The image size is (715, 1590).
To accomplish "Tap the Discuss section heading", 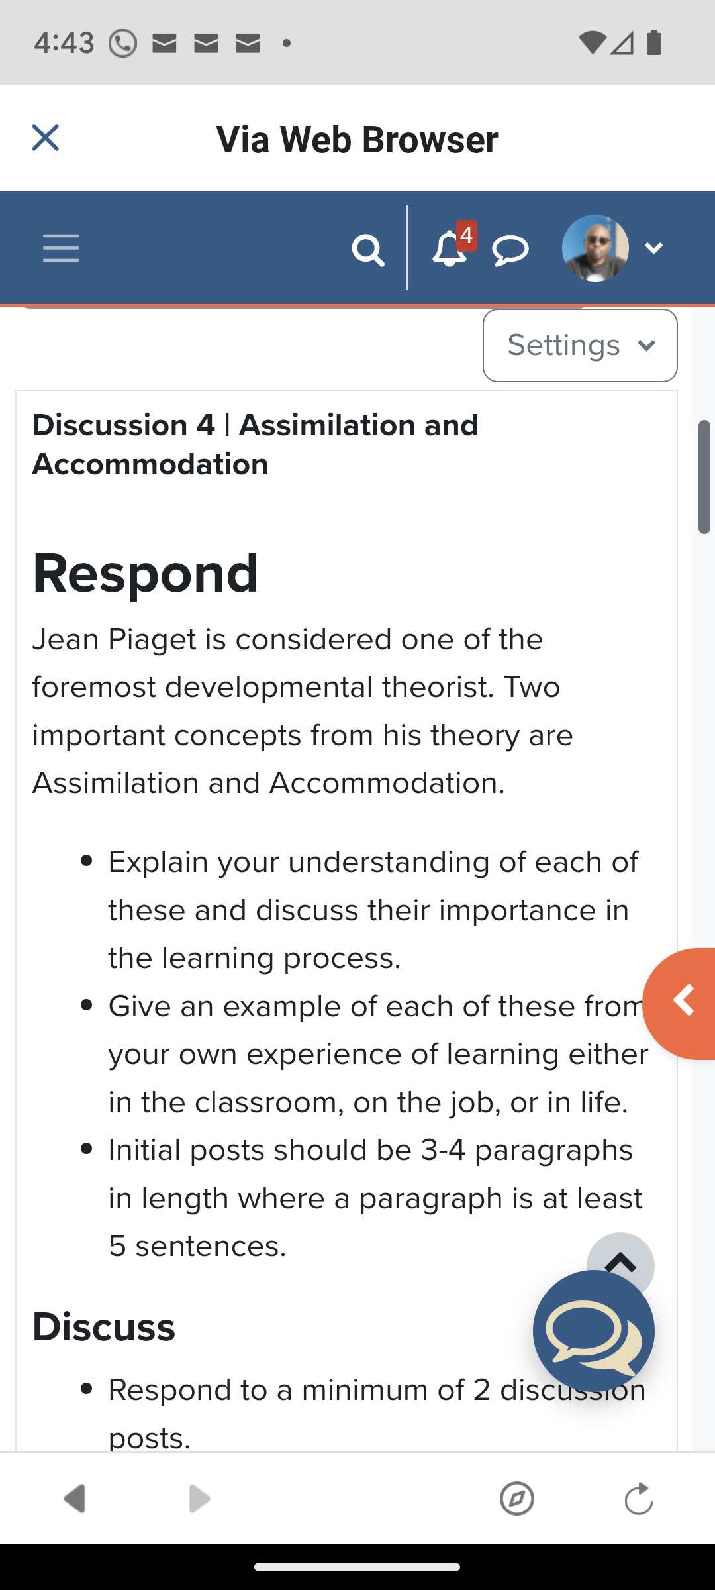I will point(104,1327).
